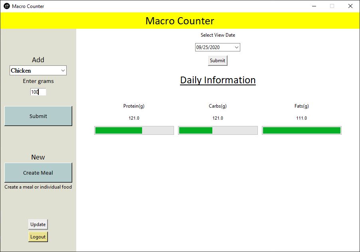Click 'Create a meal or individual food' text
Image resolution: width=360 pixels, height=252 pixels.
coord(38,187)
